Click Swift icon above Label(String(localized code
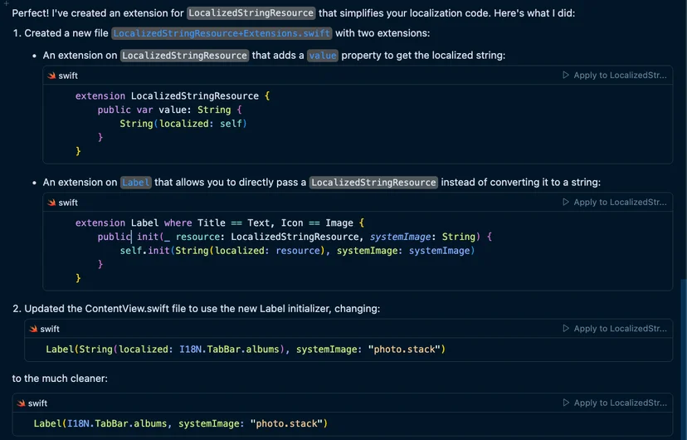The height and width of the screenshot is (440, 687). pos(33,329)
